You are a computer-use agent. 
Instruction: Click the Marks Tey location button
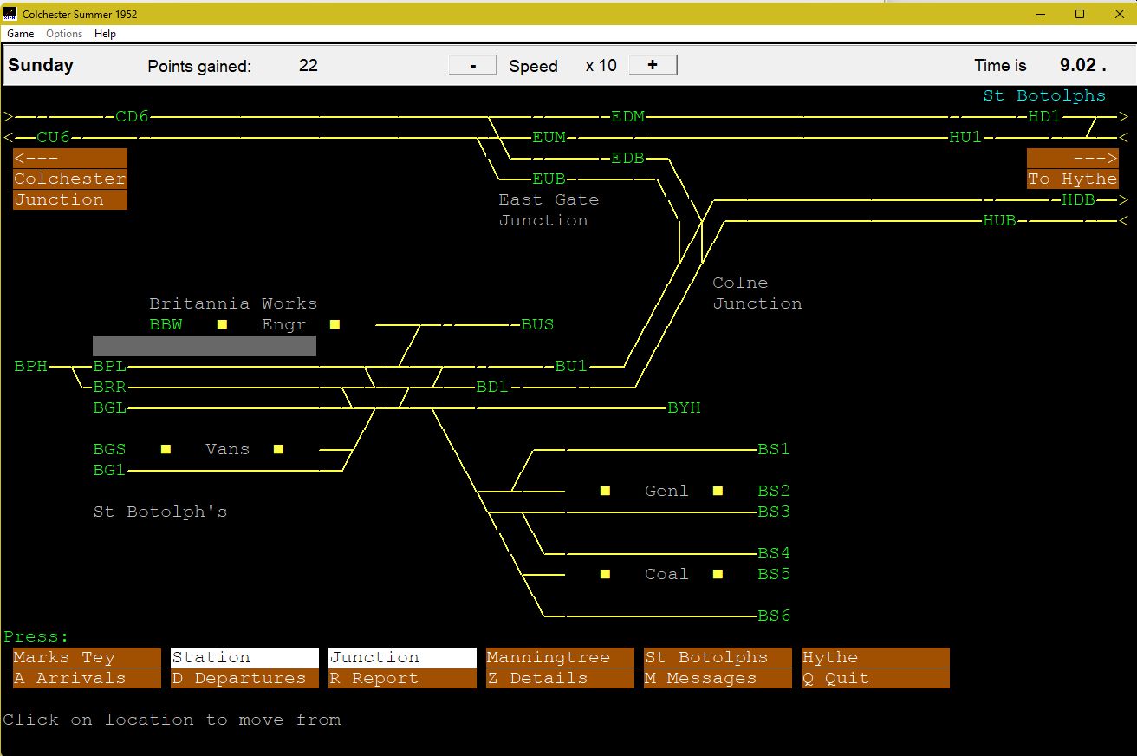tap(87, 658)
